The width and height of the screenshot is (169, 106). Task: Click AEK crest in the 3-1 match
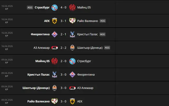55,21
